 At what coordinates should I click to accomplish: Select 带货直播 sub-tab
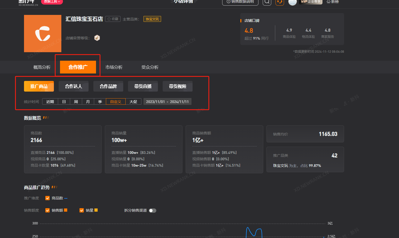point(143,86)
